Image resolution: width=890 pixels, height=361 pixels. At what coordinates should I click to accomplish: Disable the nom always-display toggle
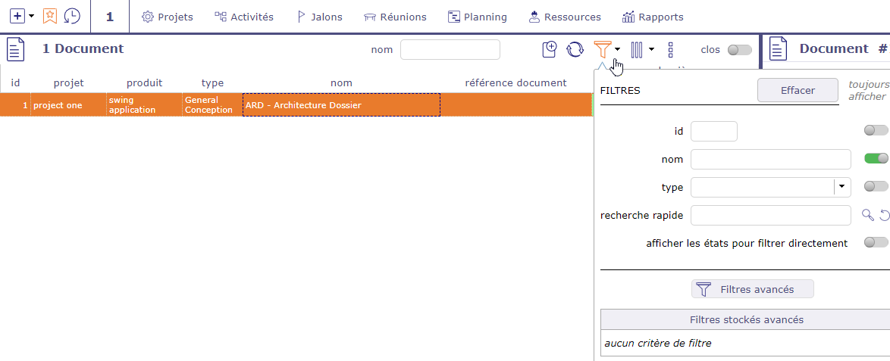click(876, 158)
